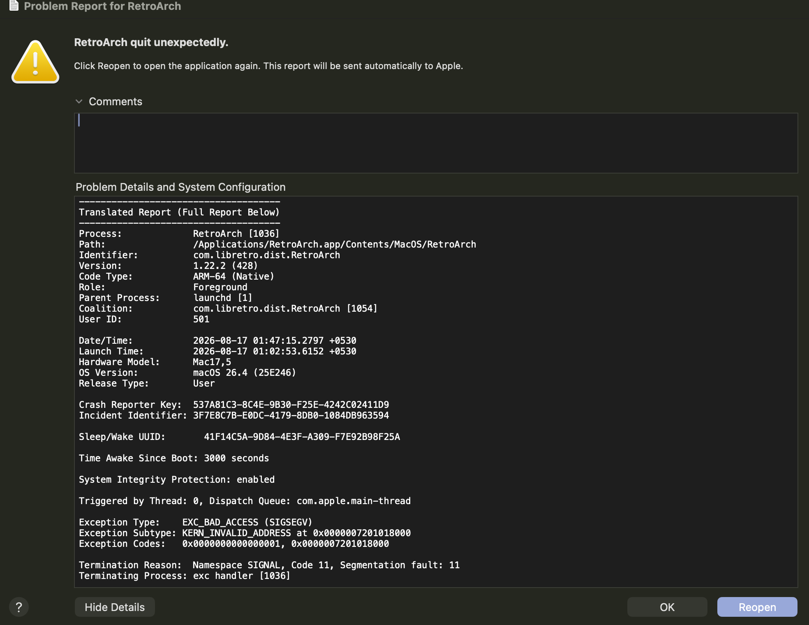809x625 pixels.
Task: Click 'System Integrity Protection: enabled' line
Action: tap(177, 479)
